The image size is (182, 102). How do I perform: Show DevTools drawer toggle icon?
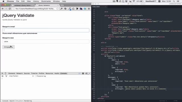79,73
